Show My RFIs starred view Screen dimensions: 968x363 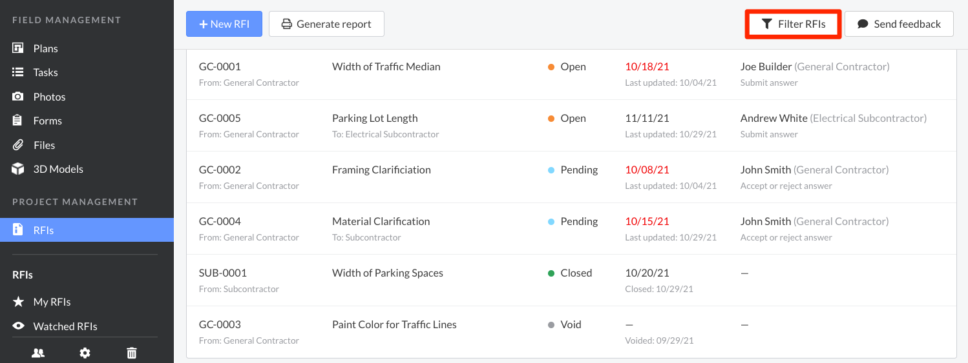52,302
